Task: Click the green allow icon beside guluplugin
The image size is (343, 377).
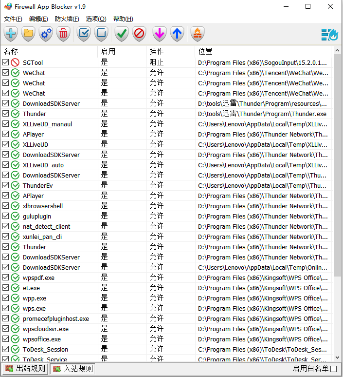Action: click(15, 216)
